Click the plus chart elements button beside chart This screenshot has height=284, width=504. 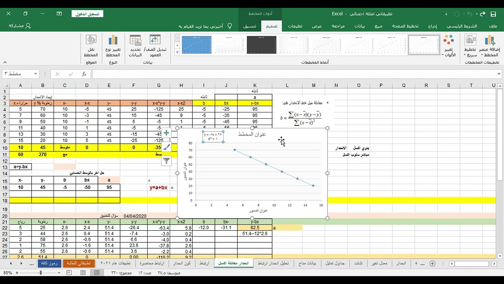pyautogui.click(x=167, y=133)
